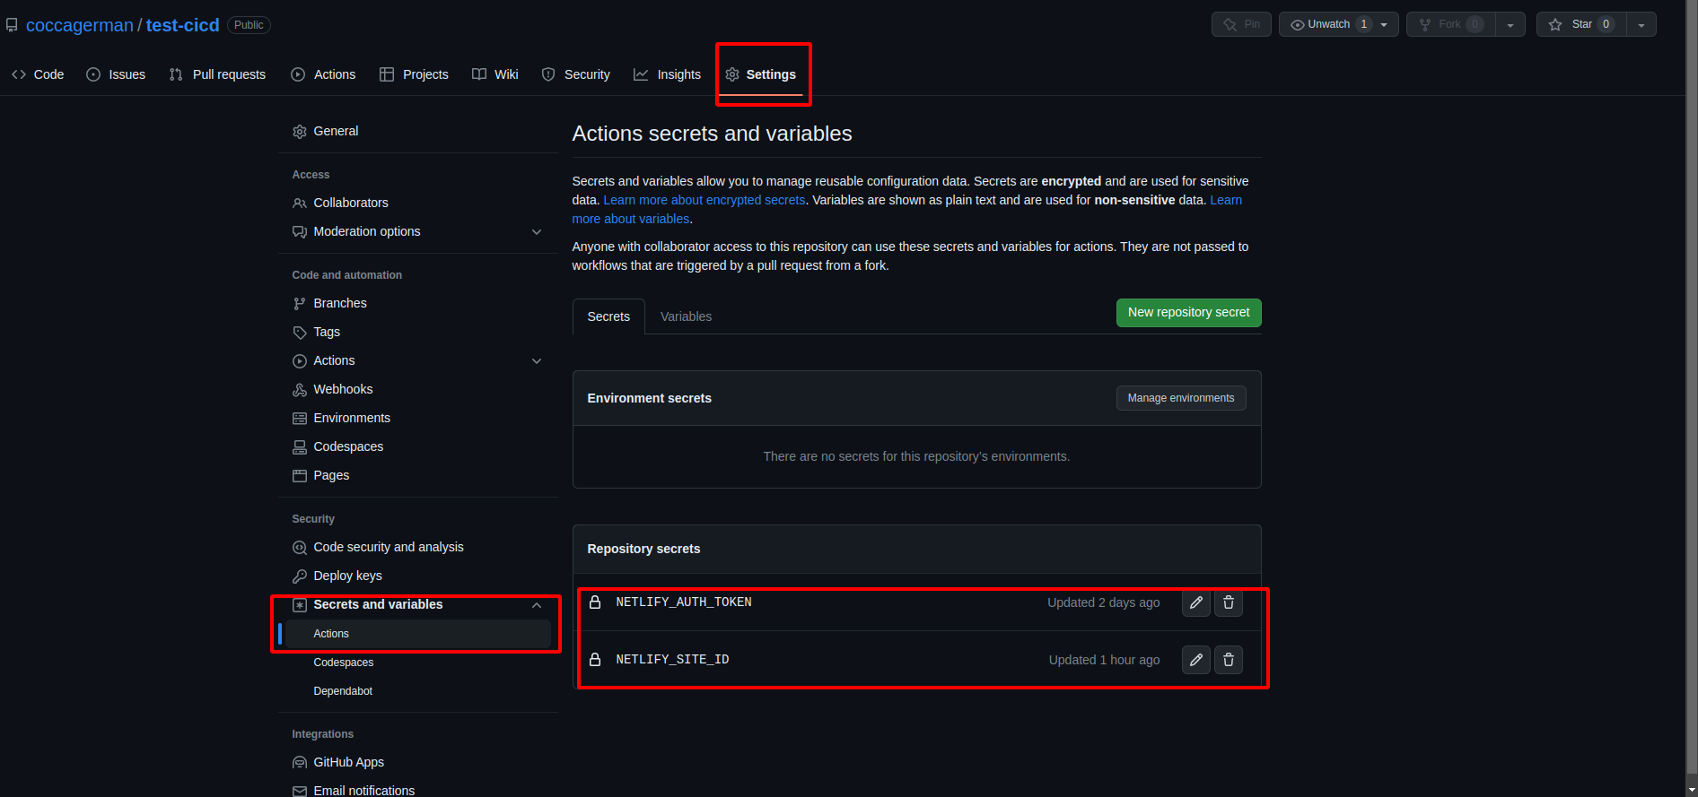This screenshot has width=1698, height=797.
Task: Switch to the top Actions tab
Action: [323, 74]
